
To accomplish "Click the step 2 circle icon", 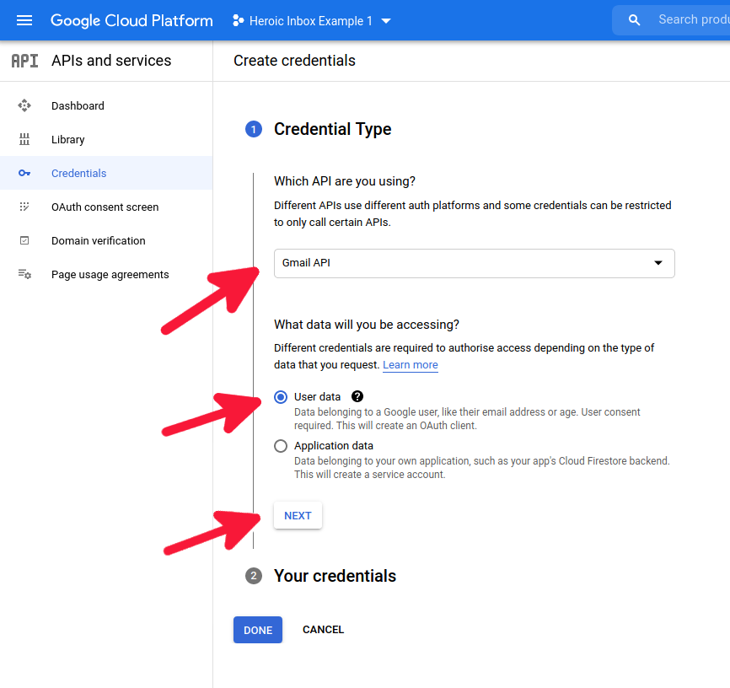I will [253, 576].
